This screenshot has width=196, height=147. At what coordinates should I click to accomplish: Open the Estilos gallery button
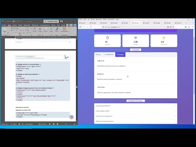click(x=40, y=30)
